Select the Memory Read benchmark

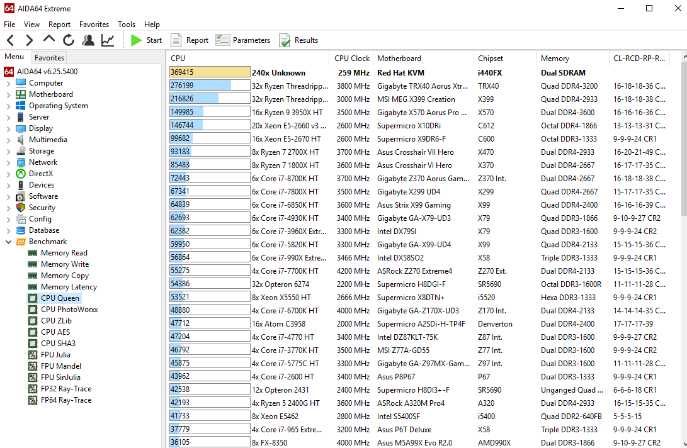pos(64,253)
